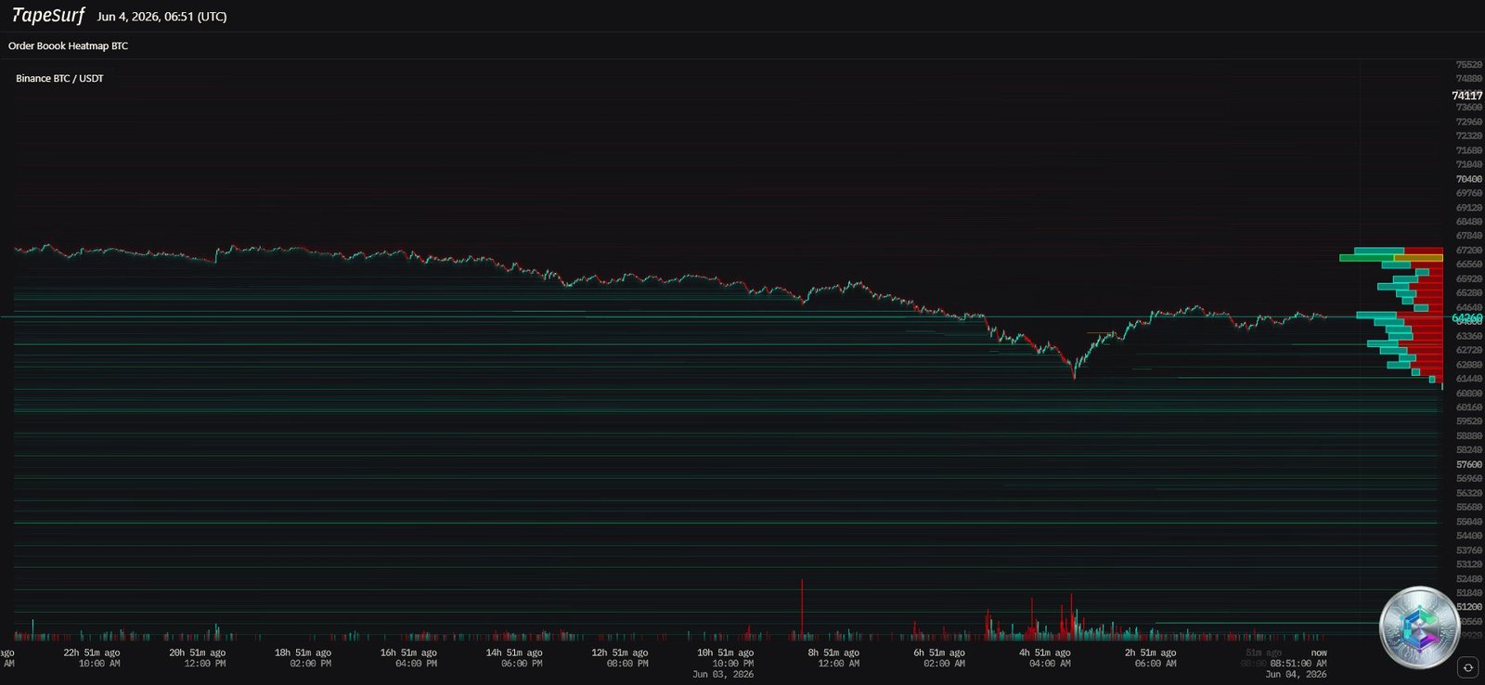Click the '6h 51m ago' time label

[x=939, y=653]
